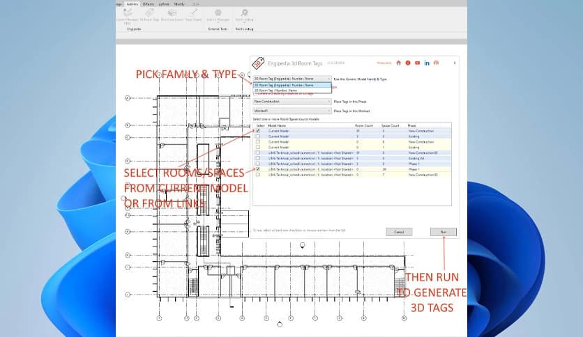Click the Phase column header
Screen dimensions: 583x337
point(413,125)
